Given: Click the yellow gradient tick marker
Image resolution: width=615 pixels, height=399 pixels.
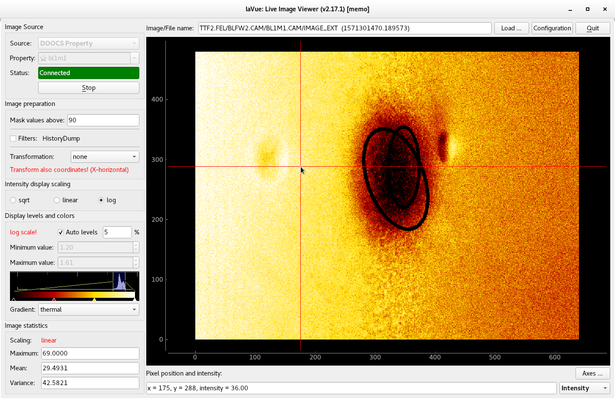Looking at the screenshot, I should (x=94, y=299).
